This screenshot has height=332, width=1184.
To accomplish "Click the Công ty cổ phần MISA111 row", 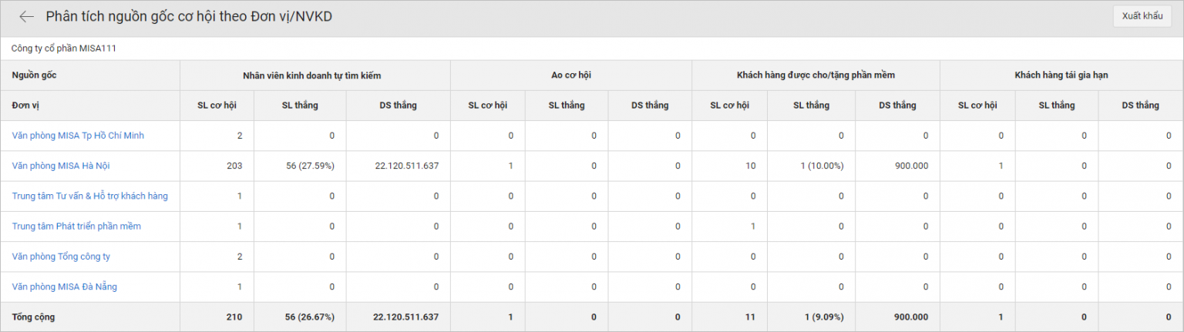I will click(592, 49).
